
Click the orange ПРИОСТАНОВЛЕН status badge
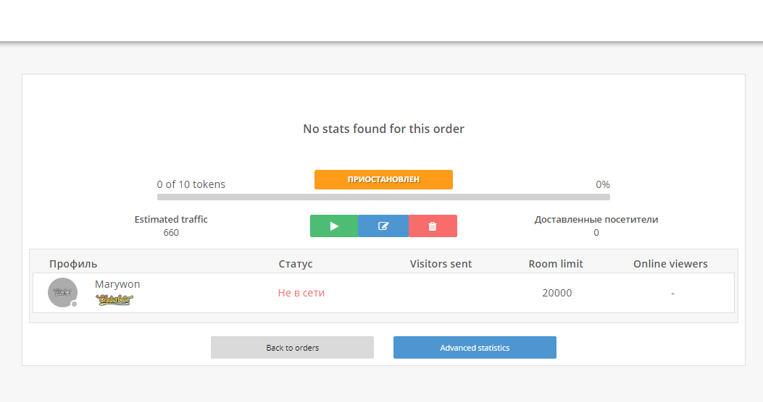pyautogui.click(x=383, y=179)
